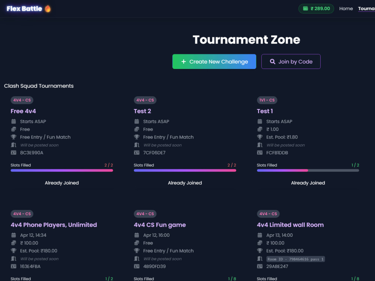
Task: Click the 4V4 - CS badge above 4v4 Limited wall Room
Action: [x=268, y=214]
